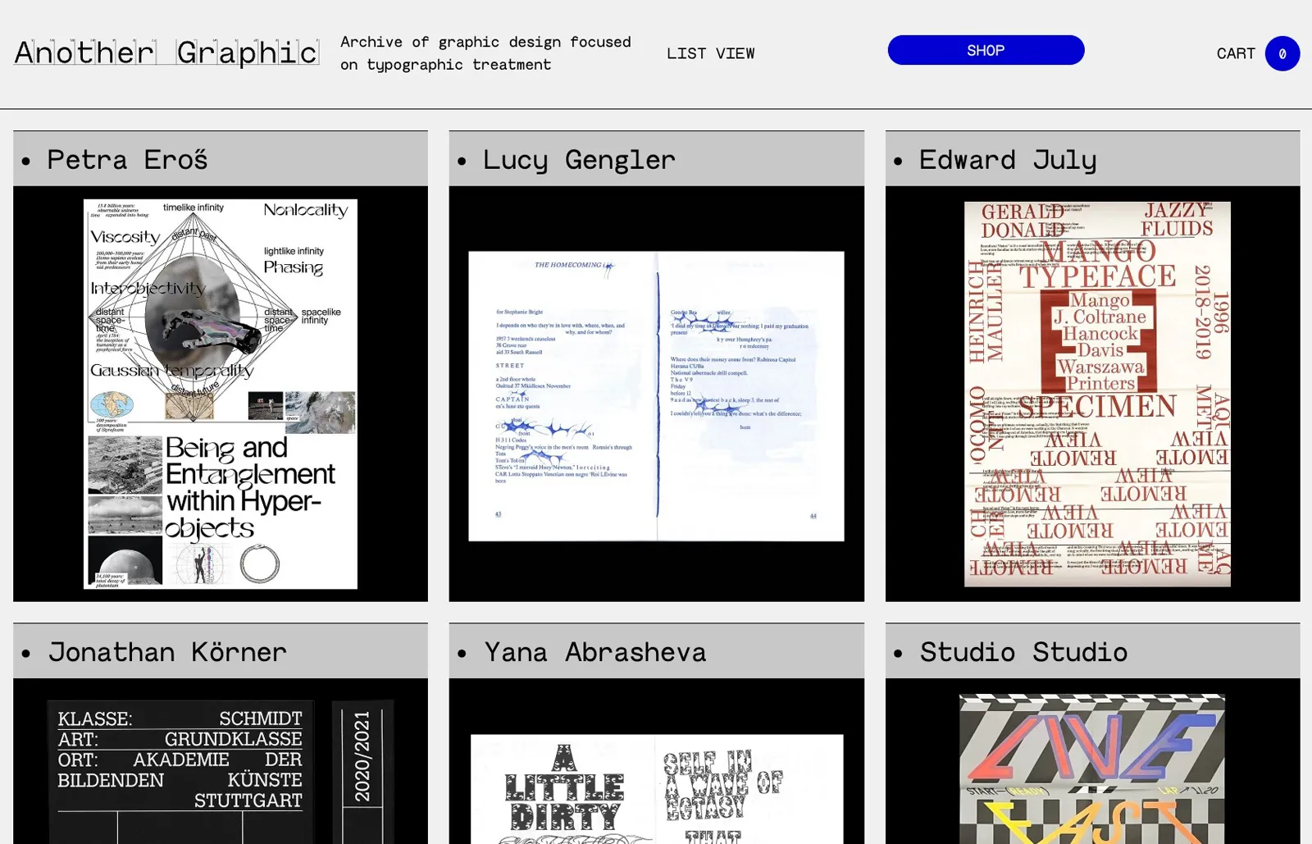Open the CART link
Viewport: 1312px width, 844px height.
click(1236, 53)
